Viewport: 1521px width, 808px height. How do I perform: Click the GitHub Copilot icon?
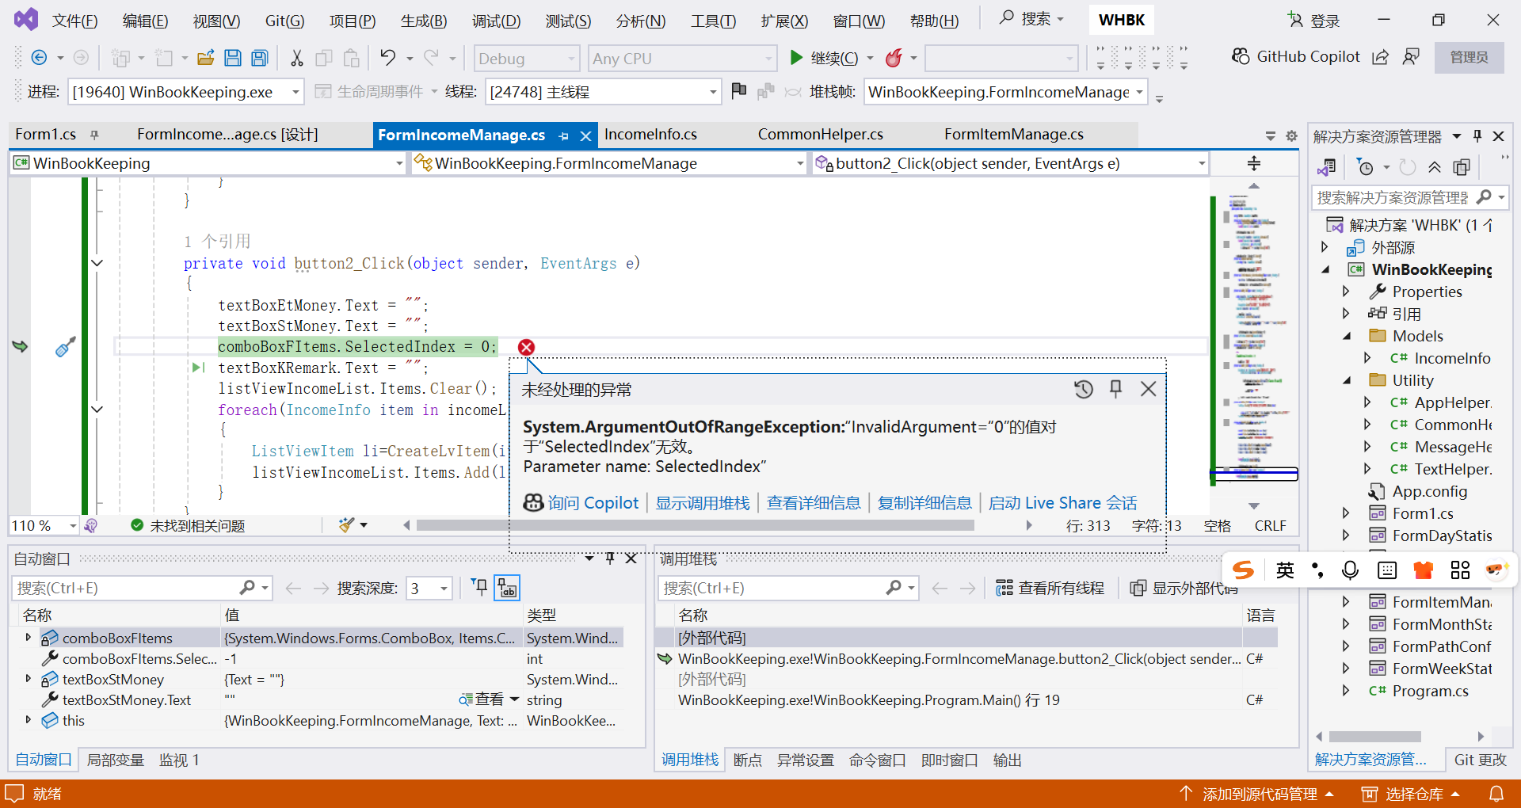point(1241,57)
